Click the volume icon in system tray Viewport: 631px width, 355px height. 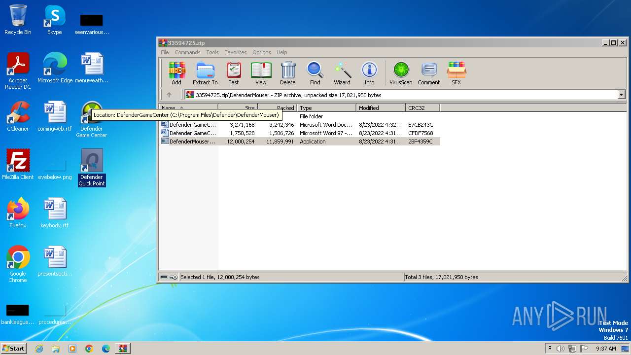[x=561, y=349]
